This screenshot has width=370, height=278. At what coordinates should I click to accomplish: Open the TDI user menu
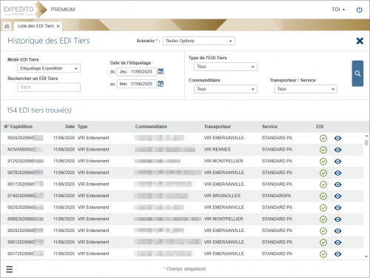(338, 10)
